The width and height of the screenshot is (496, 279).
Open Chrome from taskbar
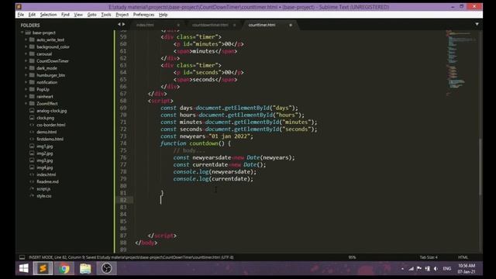(x=64, y=268)
